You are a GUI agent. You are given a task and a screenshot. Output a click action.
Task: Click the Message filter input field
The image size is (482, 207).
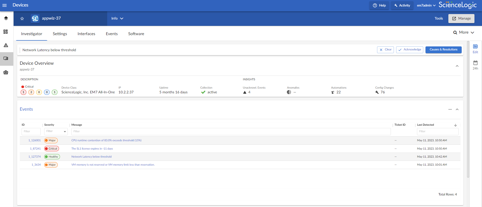[231, 131]
